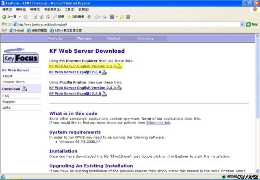Viewport: 260px width, 180px height.
Task: Click the Español 2.5.0 link under Firefox
Action: click(x=75, y=94)
